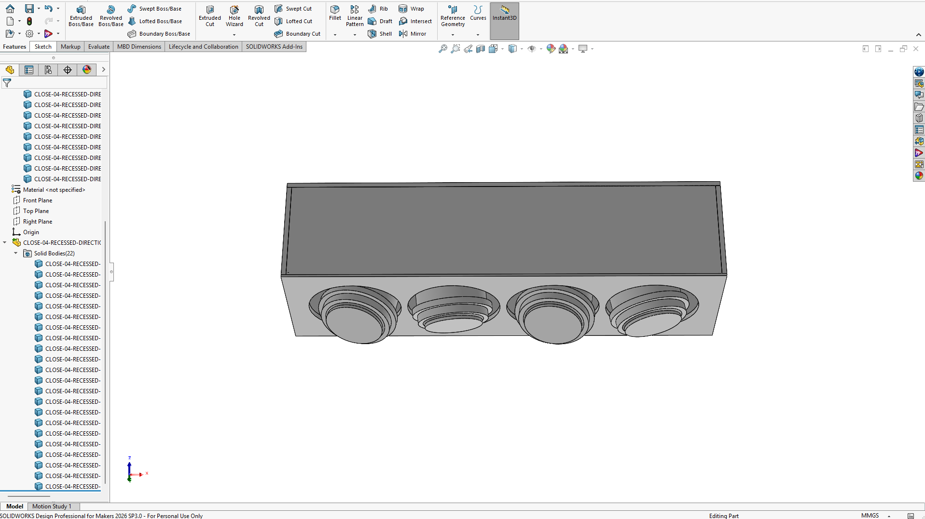The image size is (925, 519).
Task: Select the Front Plane tree item
Action: coord(38,200)
